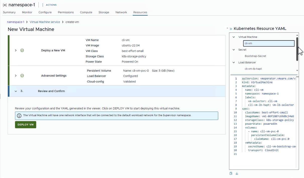Switch to the Storage tab

pos(104,12)
